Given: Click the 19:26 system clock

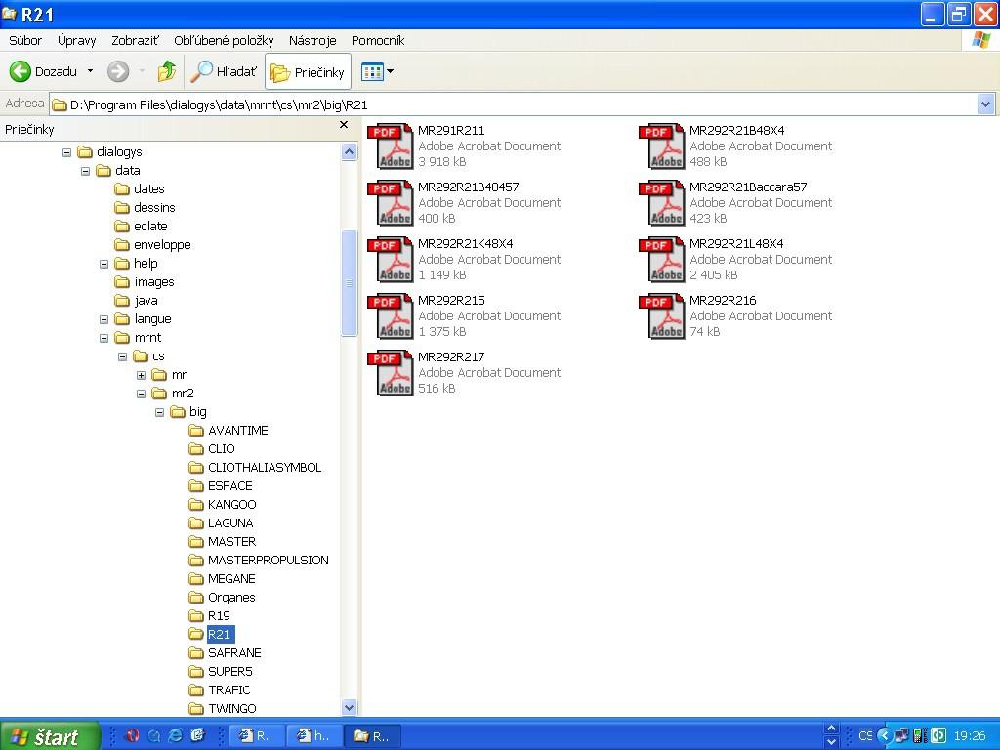Looking at the screenshot, I should (970, 735).
